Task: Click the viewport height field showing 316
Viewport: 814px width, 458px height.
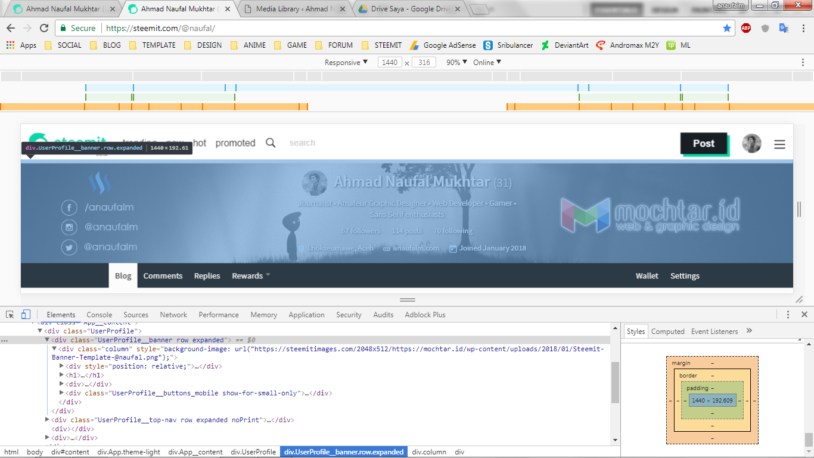Action: pyautogui.click(x=424, y=63)
